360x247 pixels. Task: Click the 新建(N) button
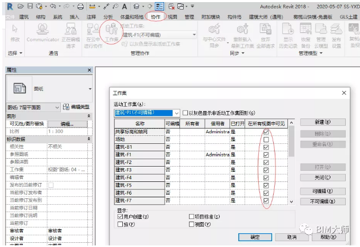[322, 122]
